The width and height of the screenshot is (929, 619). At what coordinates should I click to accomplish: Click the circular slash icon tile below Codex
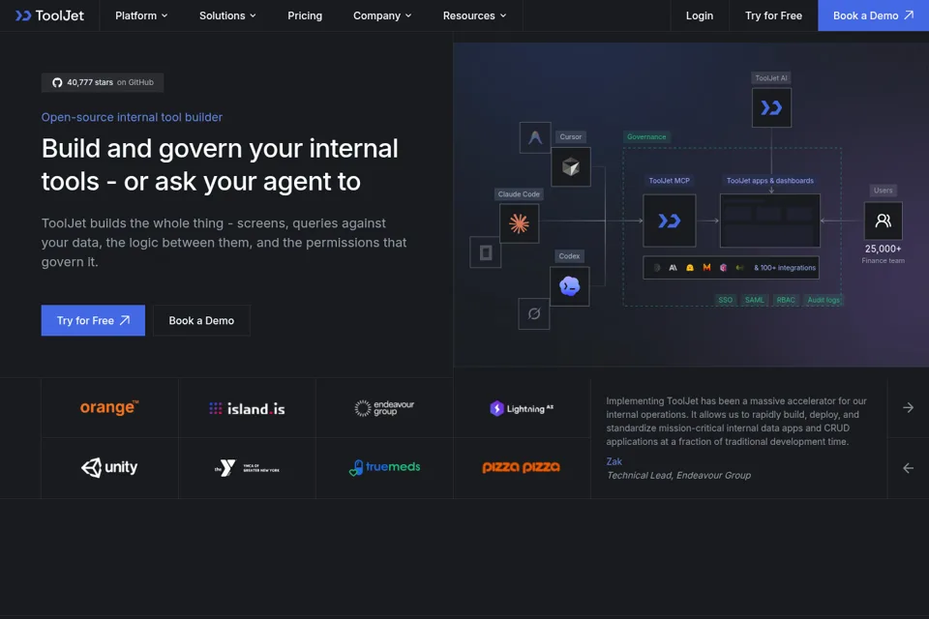tap(534, 313)
